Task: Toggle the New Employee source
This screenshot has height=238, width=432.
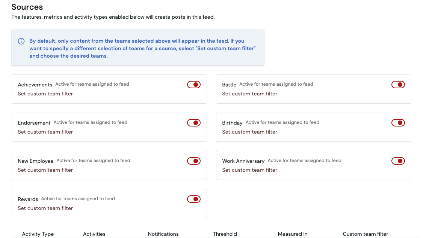Action: [194, 161]
